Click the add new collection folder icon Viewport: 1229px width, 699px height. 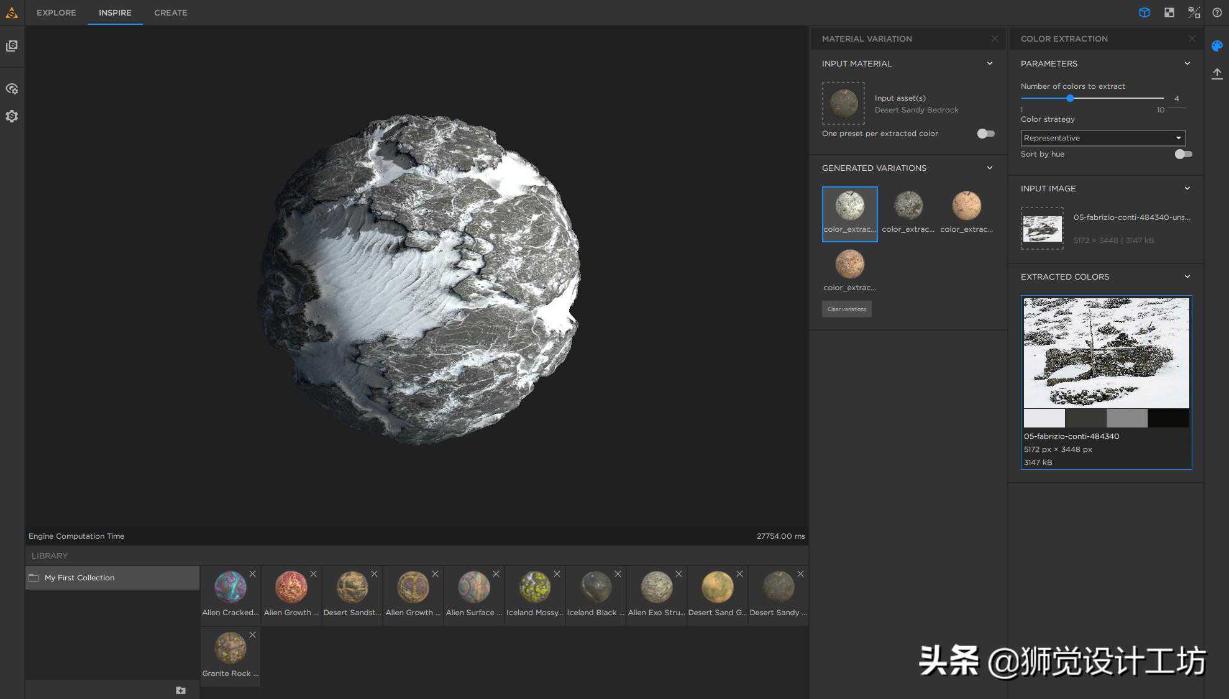[x=180, y=690]
